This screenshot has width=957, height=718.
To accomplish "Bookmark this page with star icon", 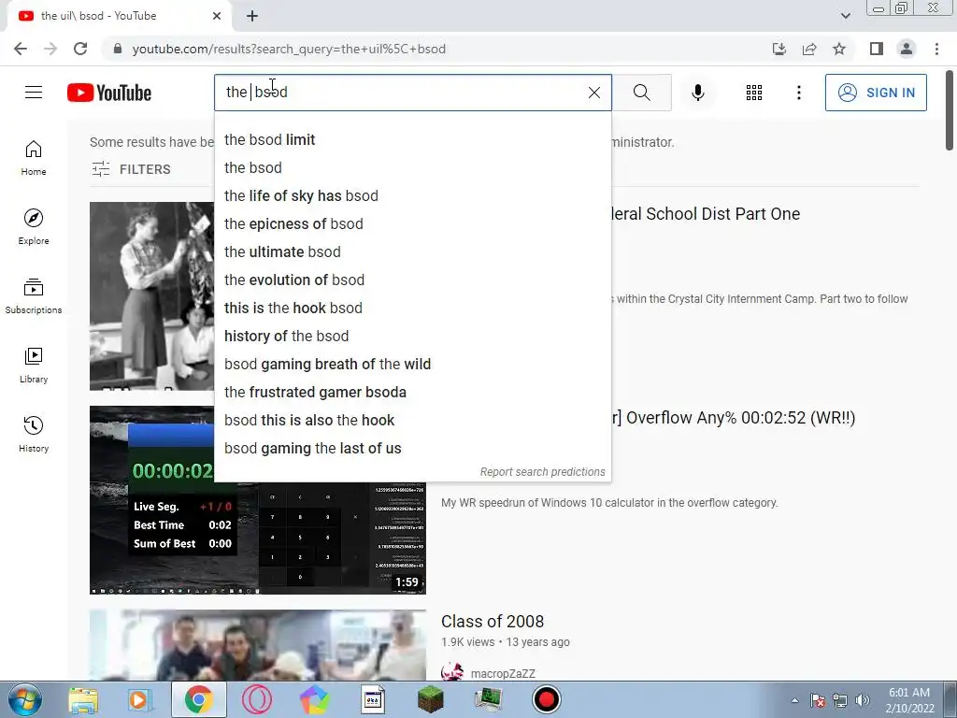I will click(x=839, y=49).
